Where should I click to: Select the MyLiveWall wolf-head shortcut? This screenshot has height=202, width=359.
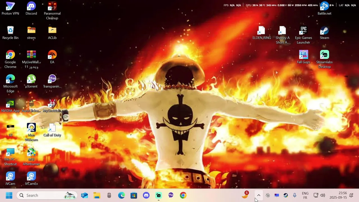coord(52,106)
